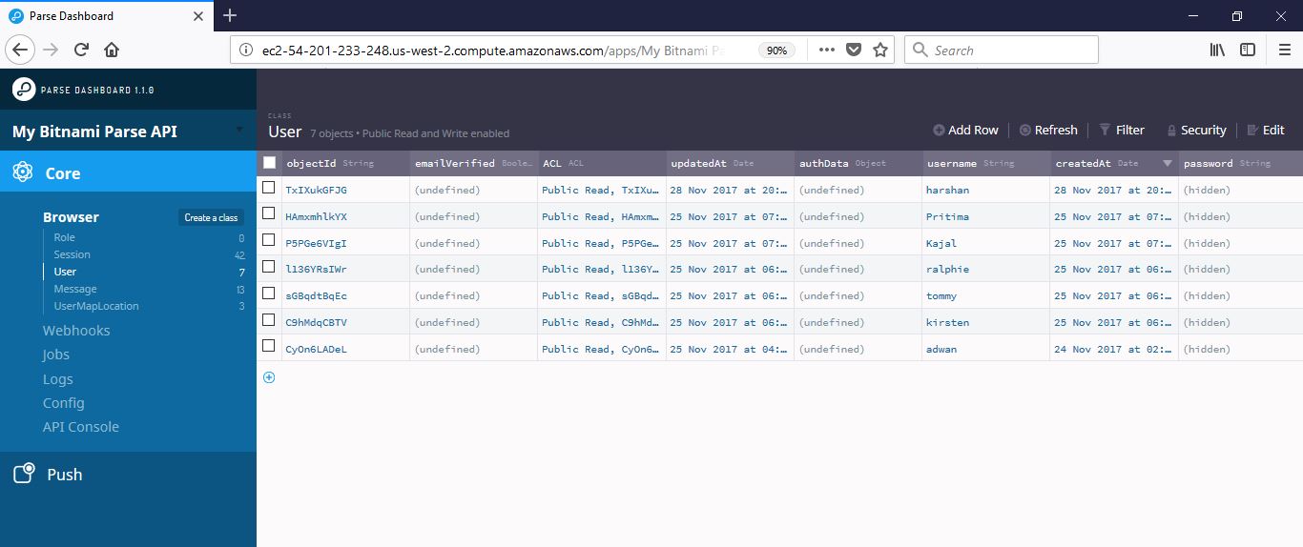Go back with browser back arrow

click(21, 50)
